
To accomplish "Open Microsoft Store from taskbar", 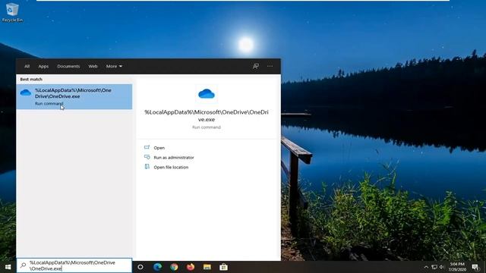I will click(223, 267).
